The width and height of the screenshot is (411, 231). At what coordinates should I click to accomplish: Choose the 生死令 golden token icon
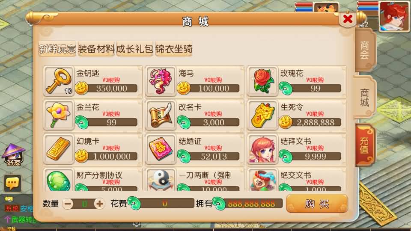(x=262, y=115)
